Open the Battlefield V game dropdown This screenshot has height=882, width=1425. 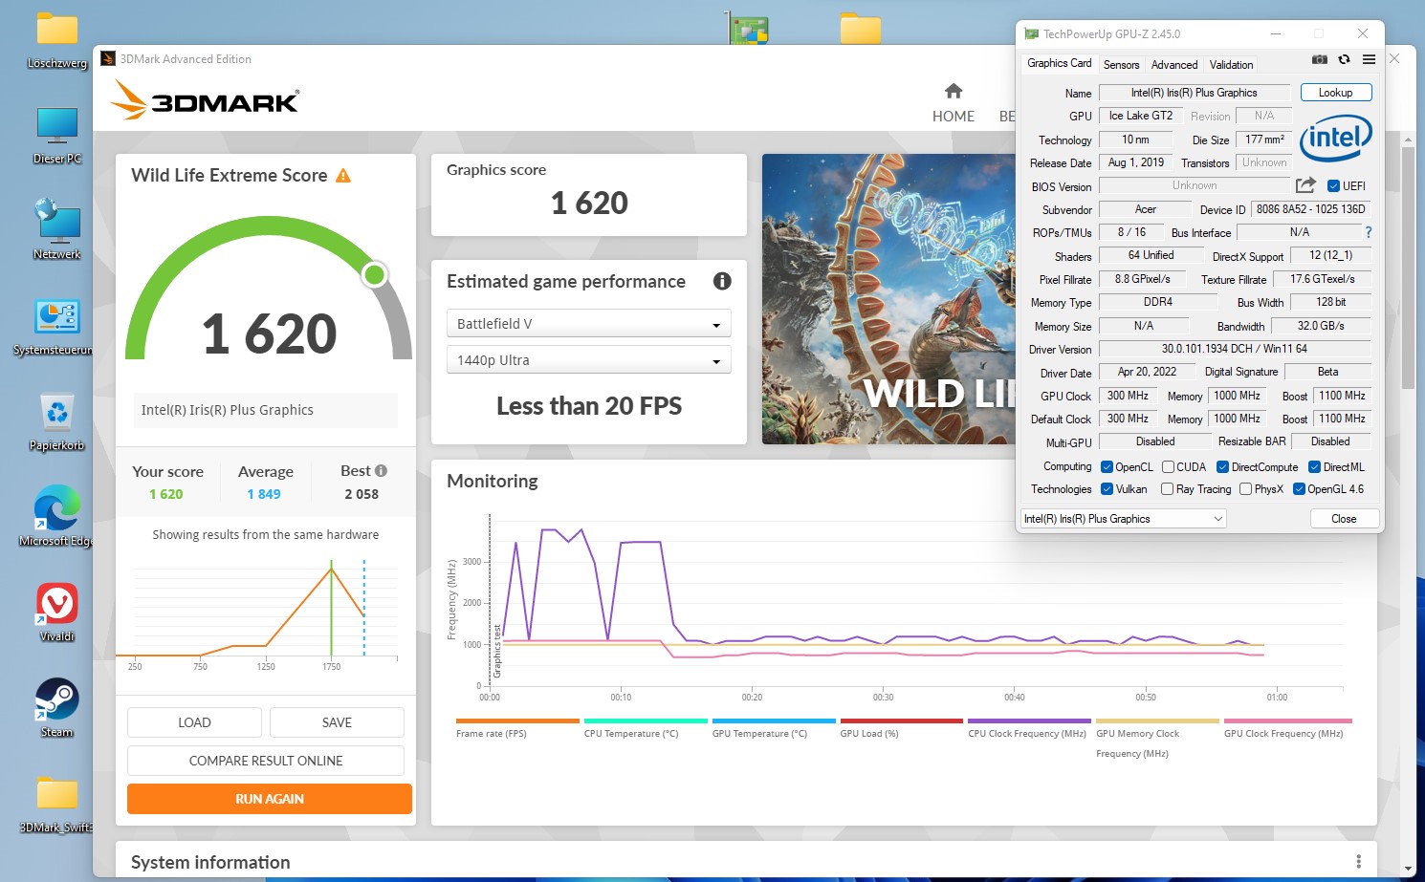click(589, 324)
